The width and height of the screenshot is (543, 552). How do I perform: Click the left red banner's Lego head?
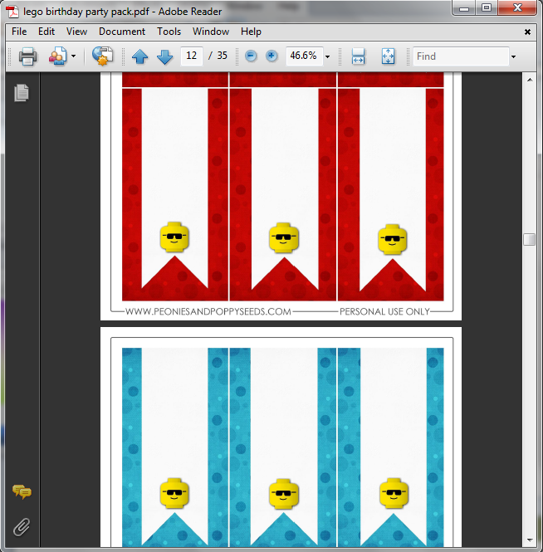point(174,237)
